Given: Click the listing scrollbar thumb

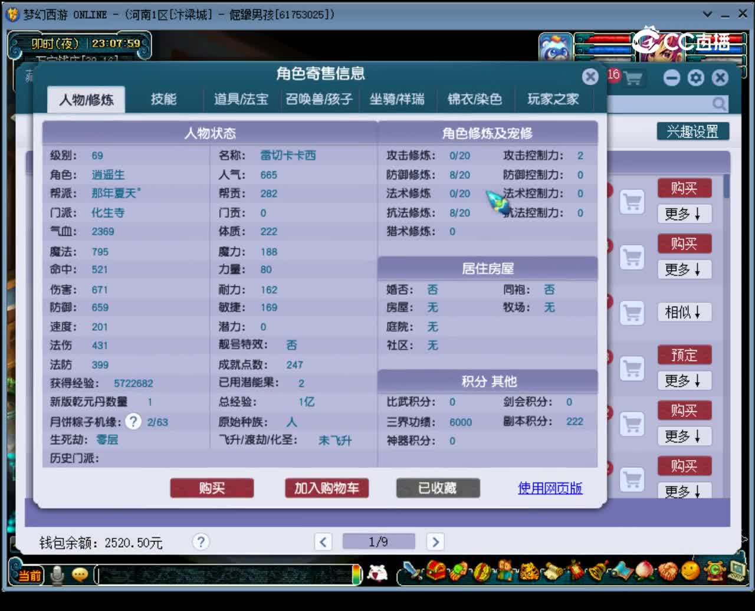Looking at the screenshot, I should click(x=727, y=186).
